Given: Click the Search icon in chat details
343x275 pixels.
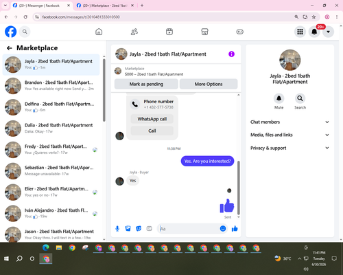Looking at the screenshot, I should [x=300, y=98].
